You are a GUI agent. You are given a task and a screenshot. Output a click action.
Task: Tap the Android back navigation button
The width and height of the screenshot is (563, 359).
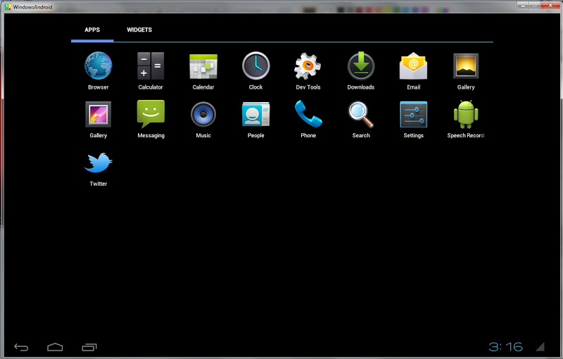coord(21,347)
